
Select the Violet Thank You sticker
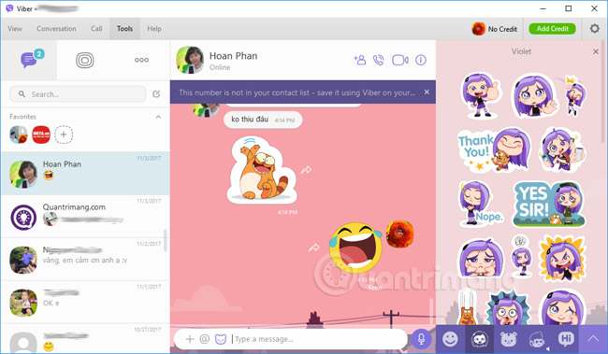point(495,149)
